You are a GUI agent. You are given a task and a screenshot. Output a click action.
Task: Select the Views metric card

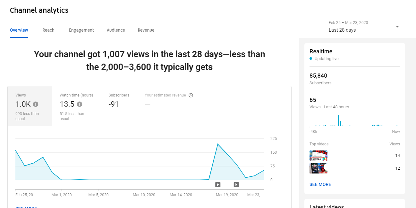click(30, 106)
